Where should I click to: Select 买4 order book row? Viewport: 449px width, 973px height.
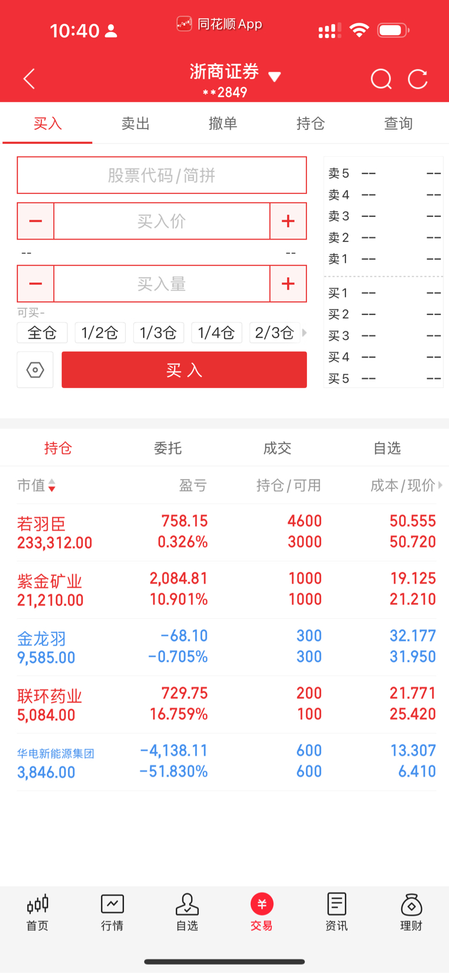click(384, 356)
